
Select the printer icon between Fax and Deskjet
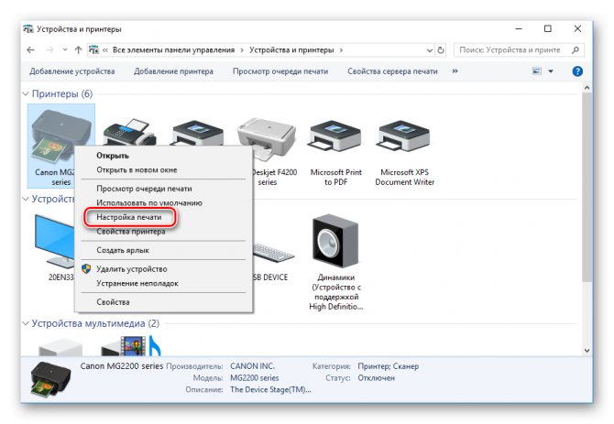pyautogui.click(x=197, y=133)
